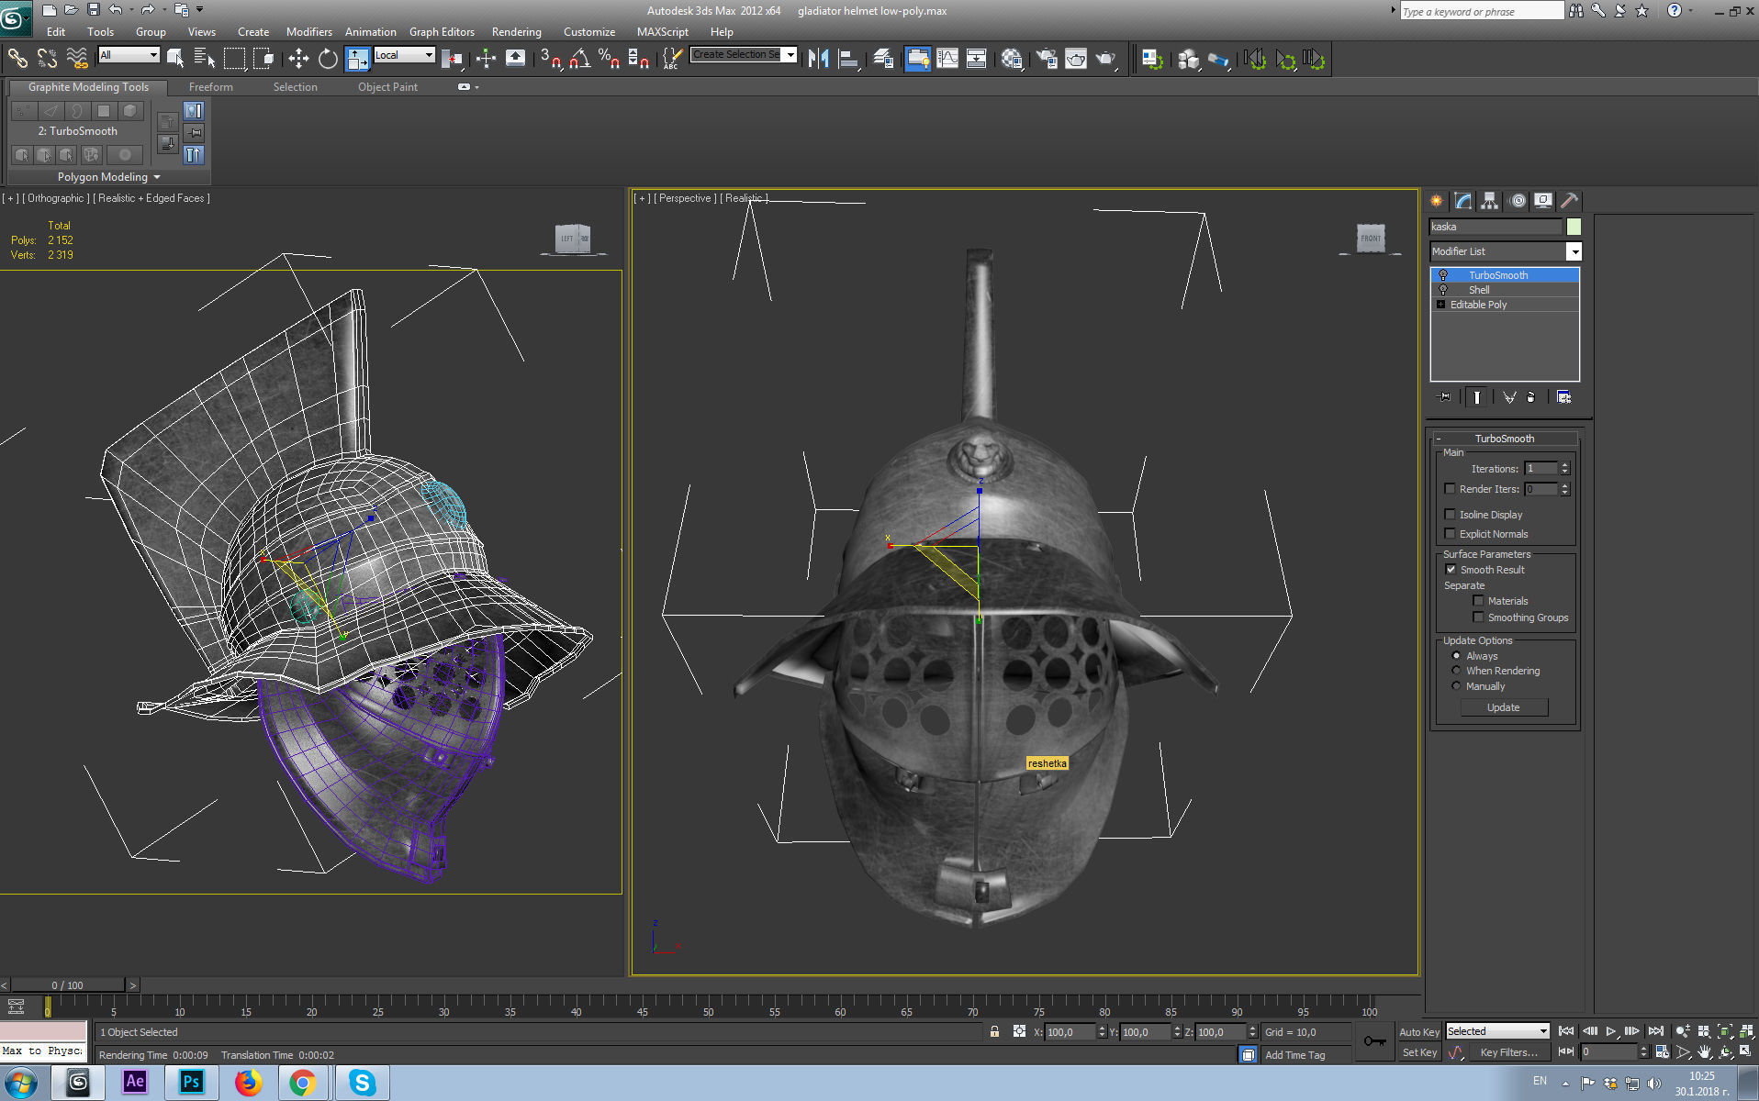The height and width of the screenshot is (1101, 1759).
Task: Click the Align tool icon
Action: coord(848,59)
